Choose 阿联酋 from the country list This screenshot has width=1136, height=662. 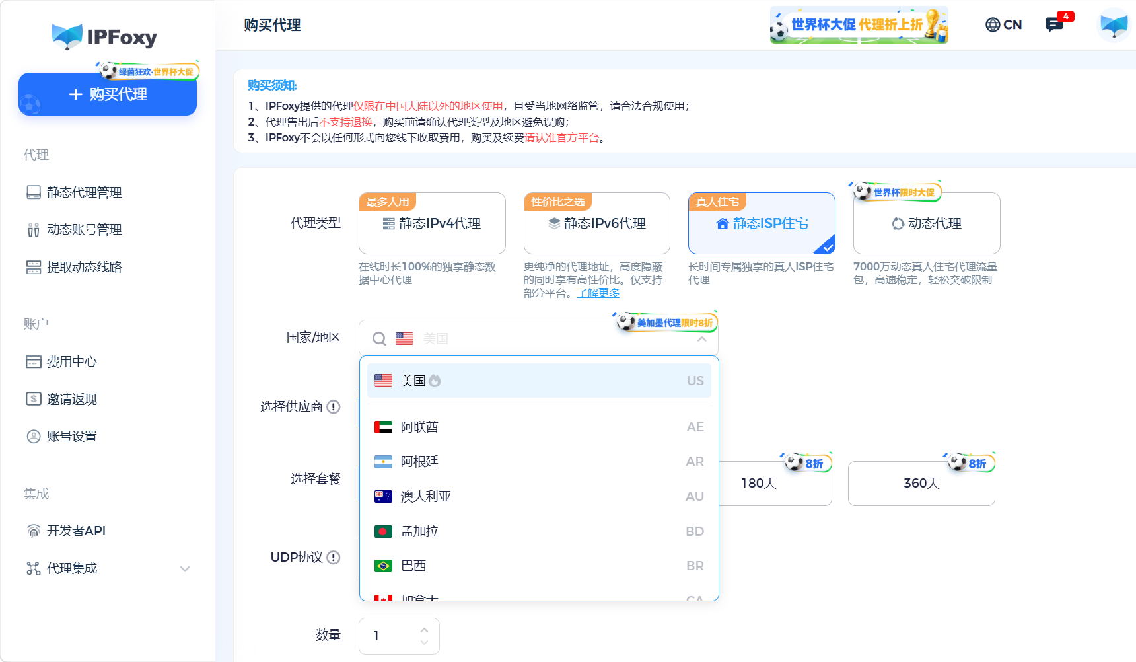539,427
